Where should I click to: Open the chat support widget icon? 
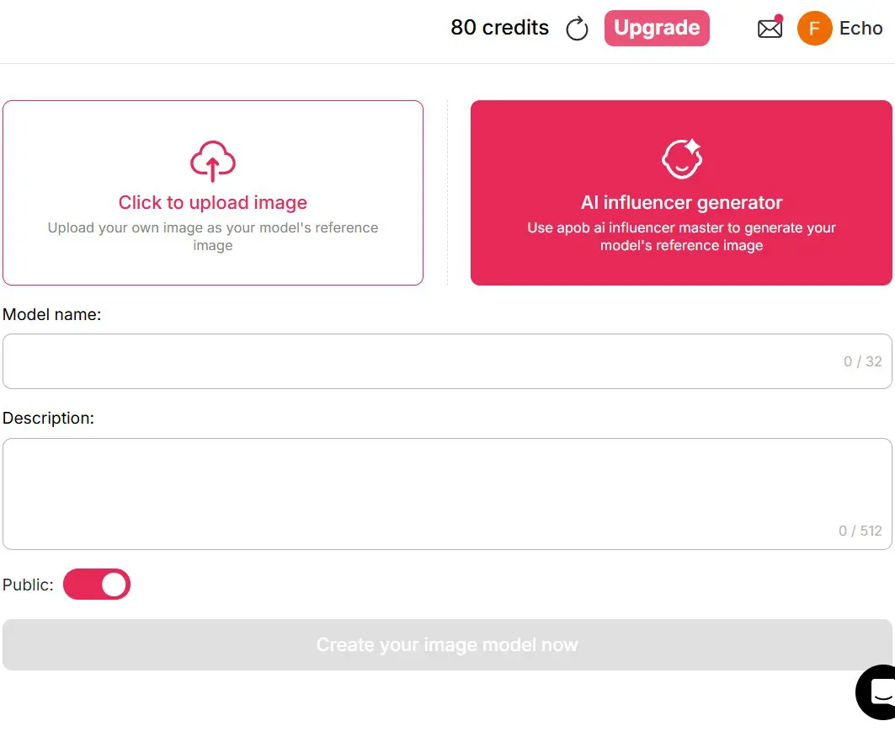[x=878, y=692]
